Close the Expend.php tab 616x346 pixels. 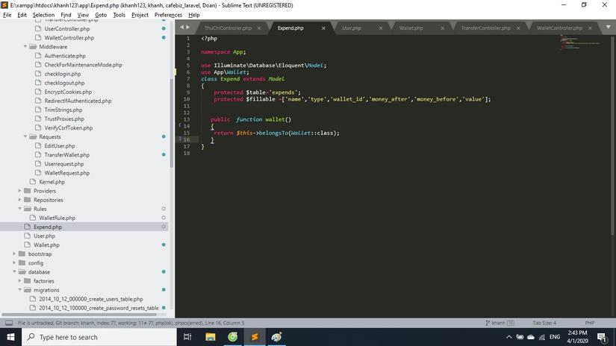coord(323,28)
